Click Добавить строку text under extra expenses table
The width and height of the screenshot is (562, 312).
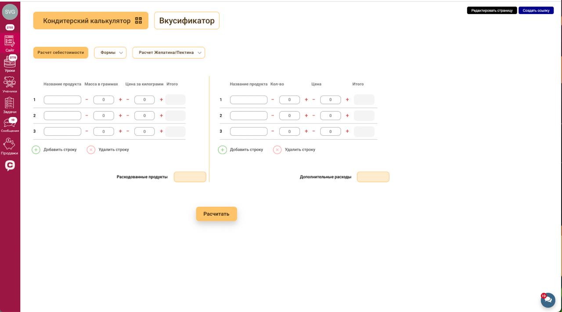point(246,150)
